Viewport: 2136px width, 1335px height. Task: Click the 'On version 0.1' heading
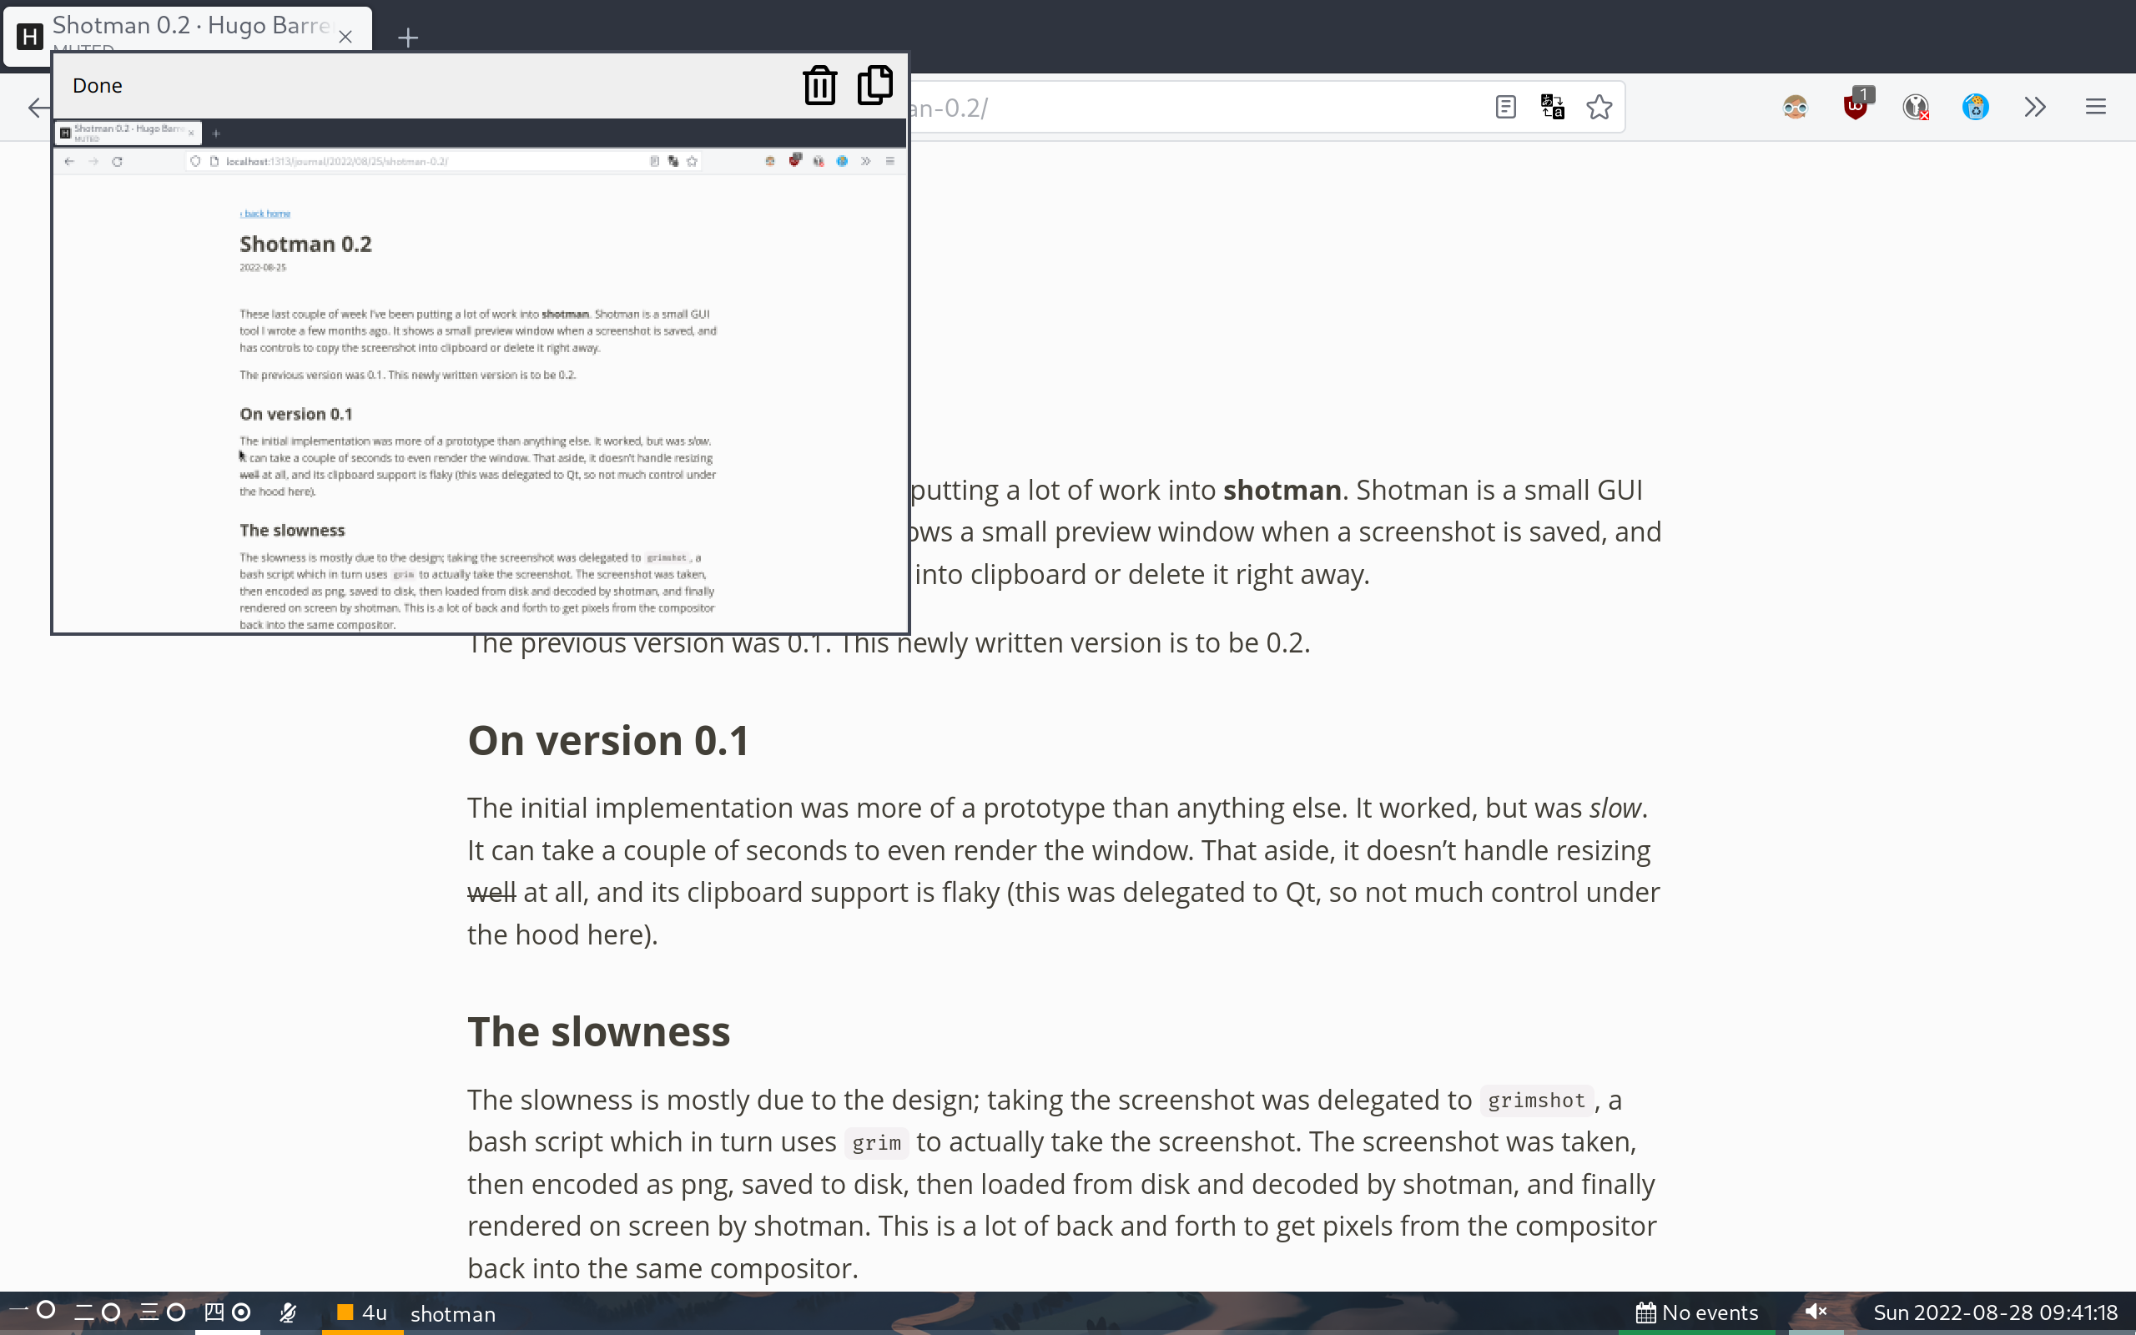(608, 740)
